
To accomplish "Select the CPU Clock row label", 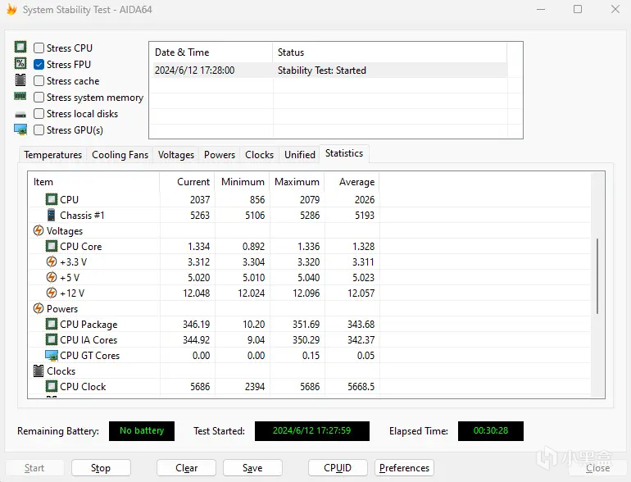I will [83, 387].
